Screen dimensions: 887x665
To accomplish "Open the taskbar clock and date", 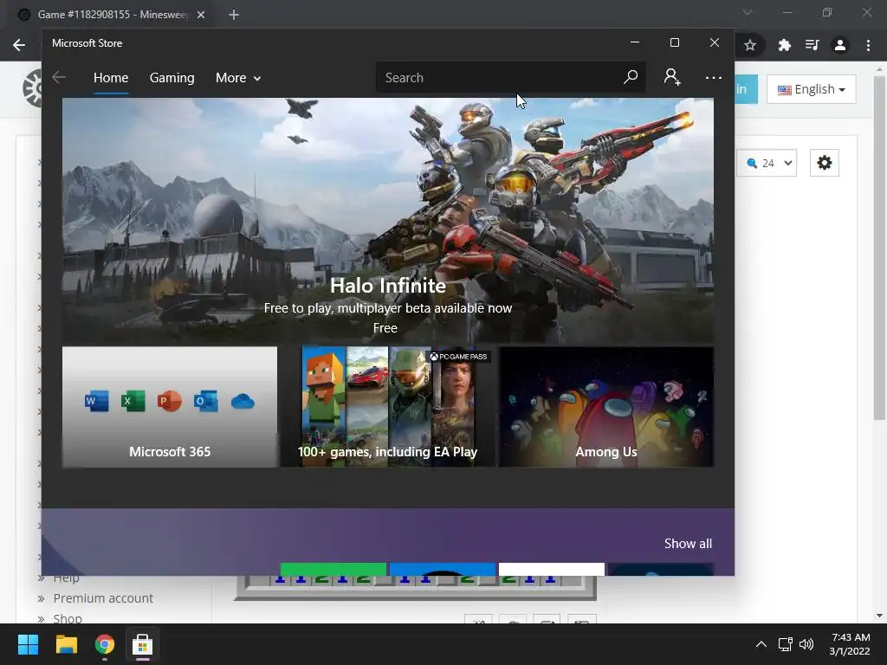I will click(x=850, y=644).
